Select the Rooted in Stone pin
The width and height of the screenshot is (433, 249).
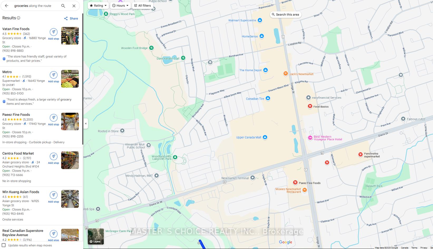pos(122,131)
